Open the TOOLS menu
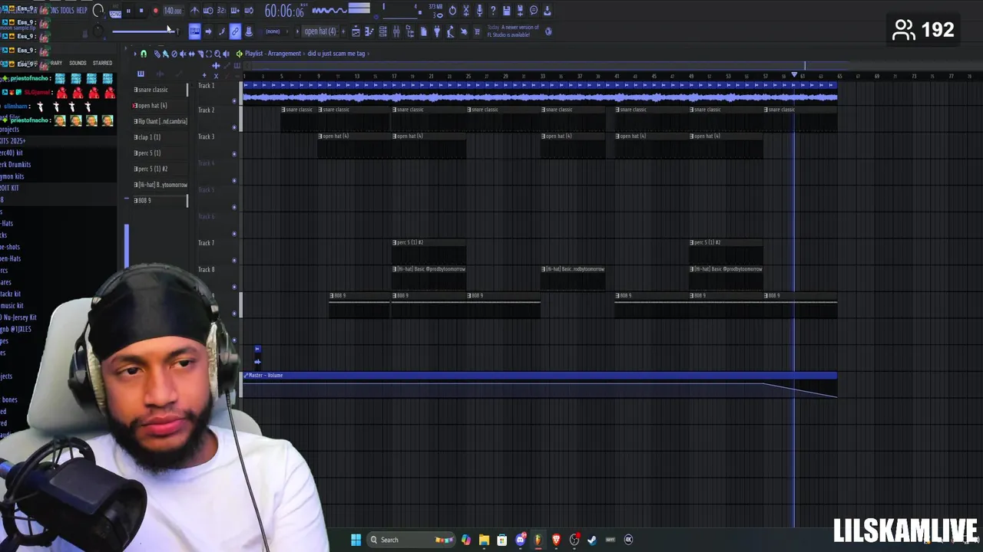 point(68,10)
